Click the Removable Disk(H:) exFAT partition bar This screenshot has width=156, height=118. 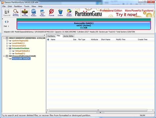pos(84,25)
